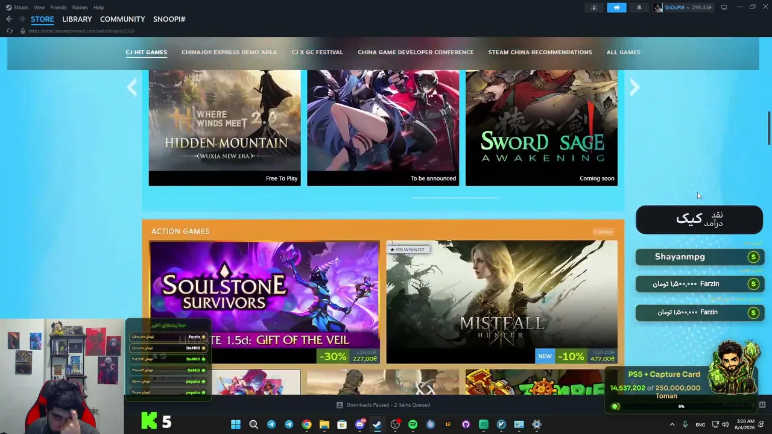Open notifications bell
772x434 pixels.
point(639,7)
